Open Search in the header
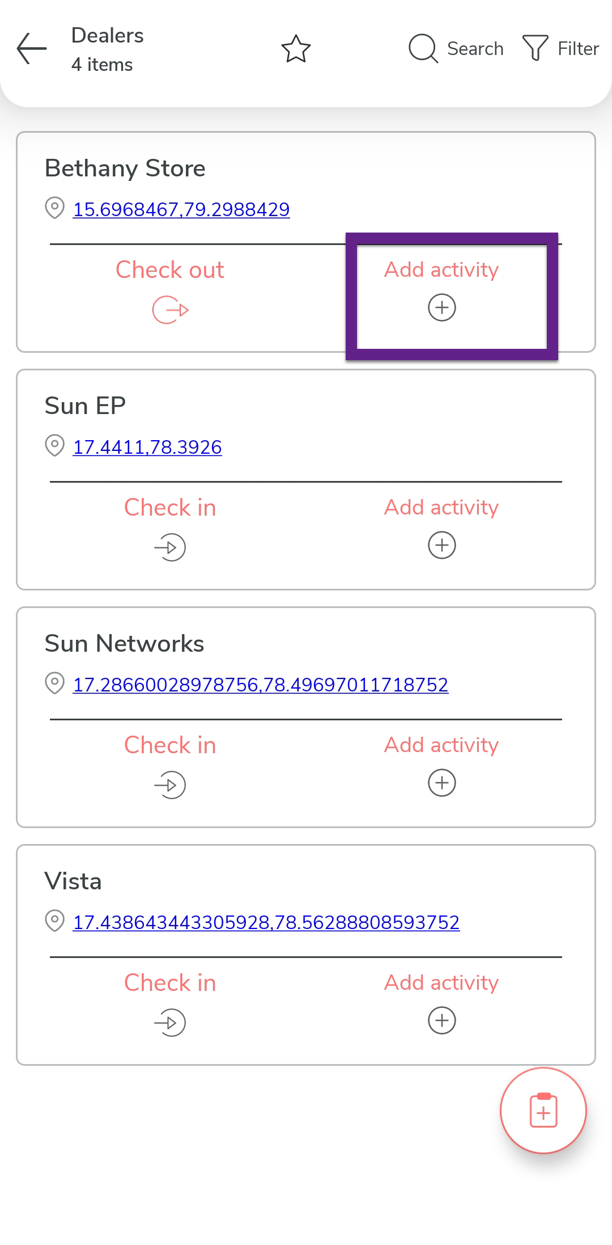Viewport: 612px width, 1245px height. point(456,49)
